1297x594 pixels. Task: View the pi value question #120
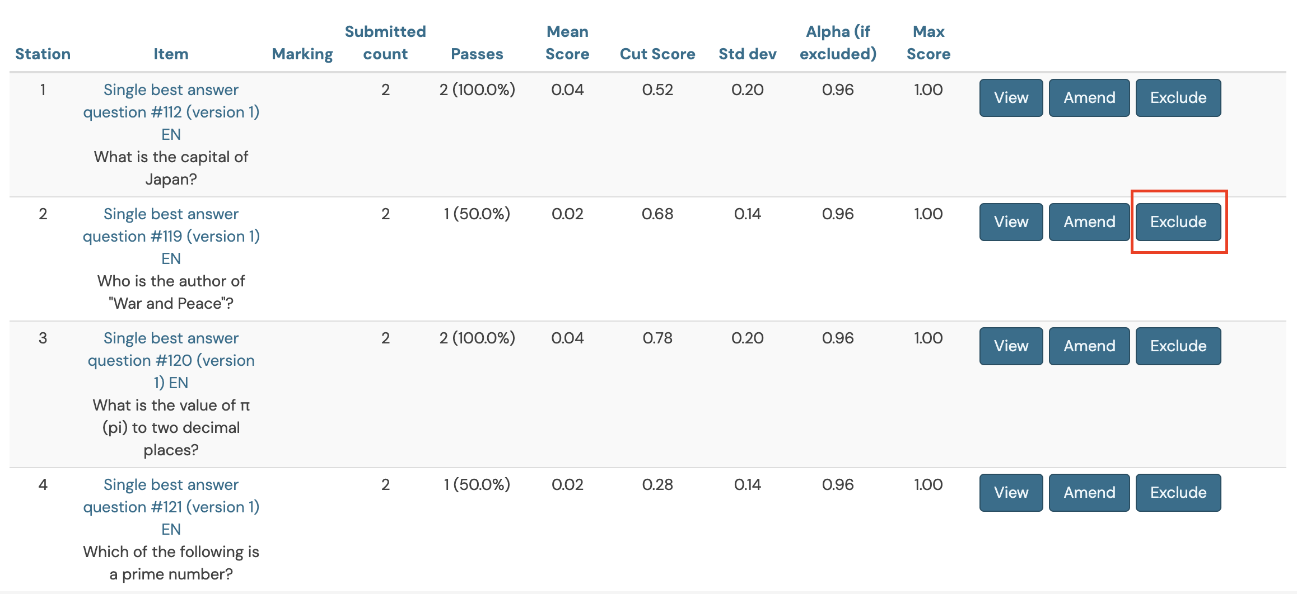[1011, 346]
